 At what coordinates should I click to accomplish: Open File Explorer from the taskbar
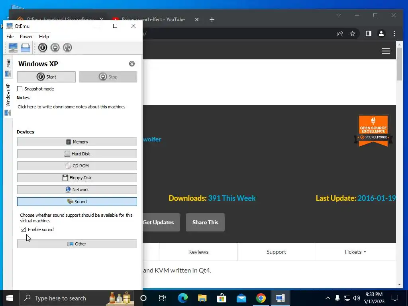coord(202,298)
